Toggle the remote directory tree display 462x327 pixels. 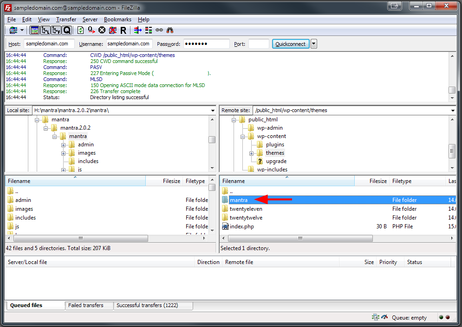tap(56, 30)
